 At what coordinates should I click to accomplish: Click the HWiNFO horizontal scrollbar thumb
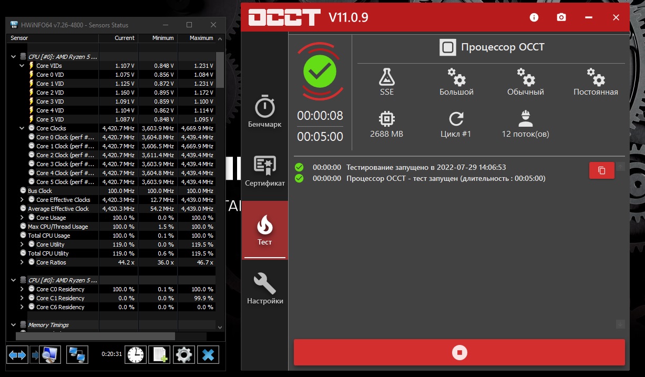95,336
